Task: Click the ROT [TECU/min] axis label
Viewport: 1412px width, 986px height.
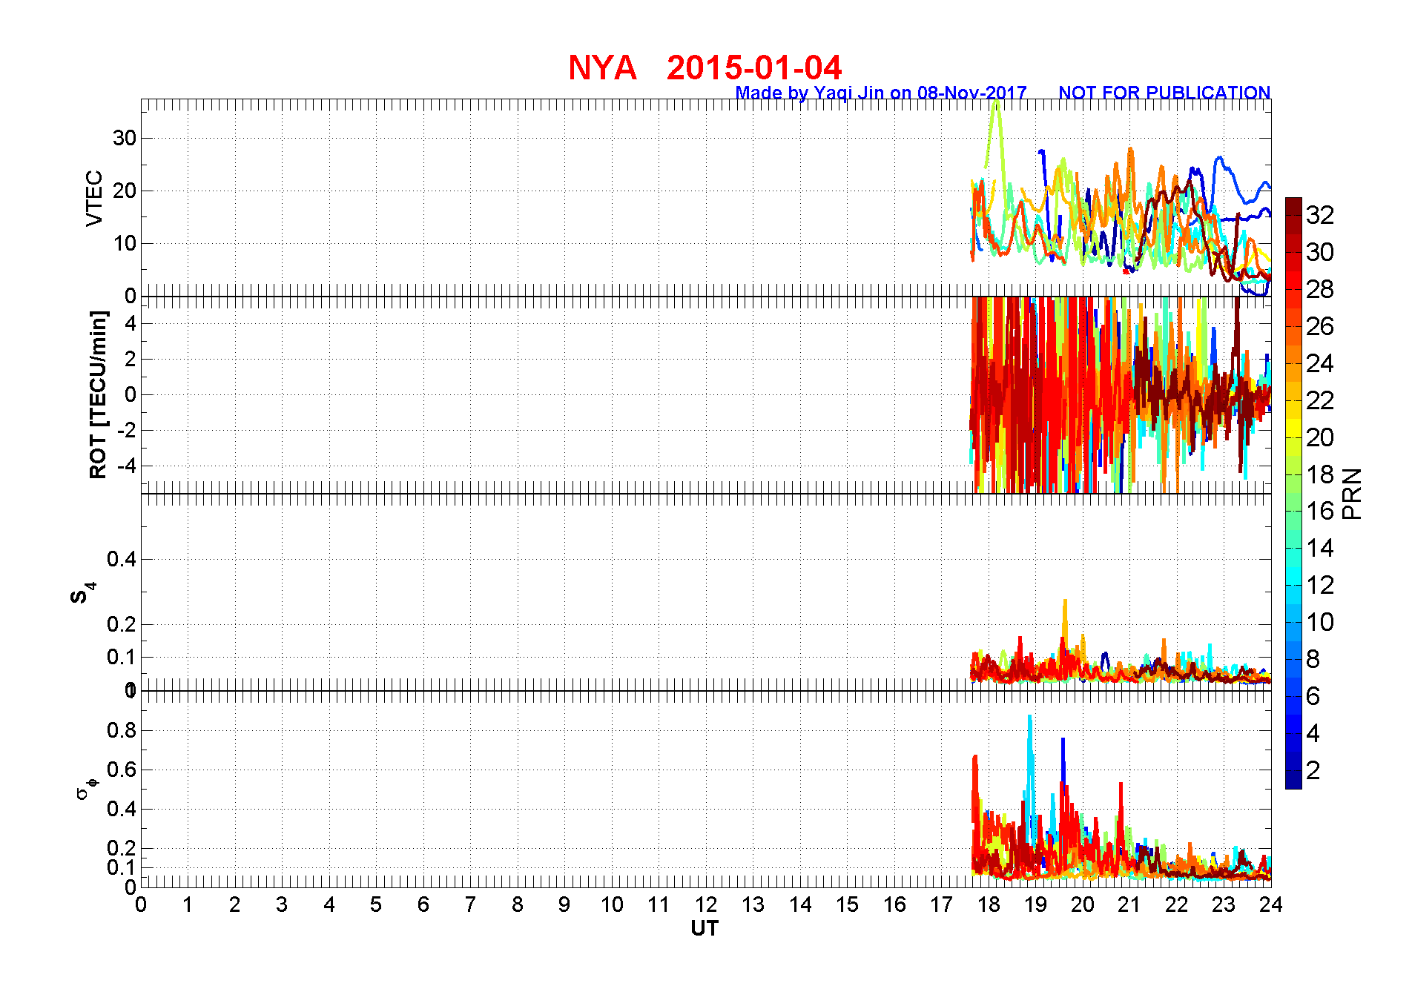Action: 98,395
